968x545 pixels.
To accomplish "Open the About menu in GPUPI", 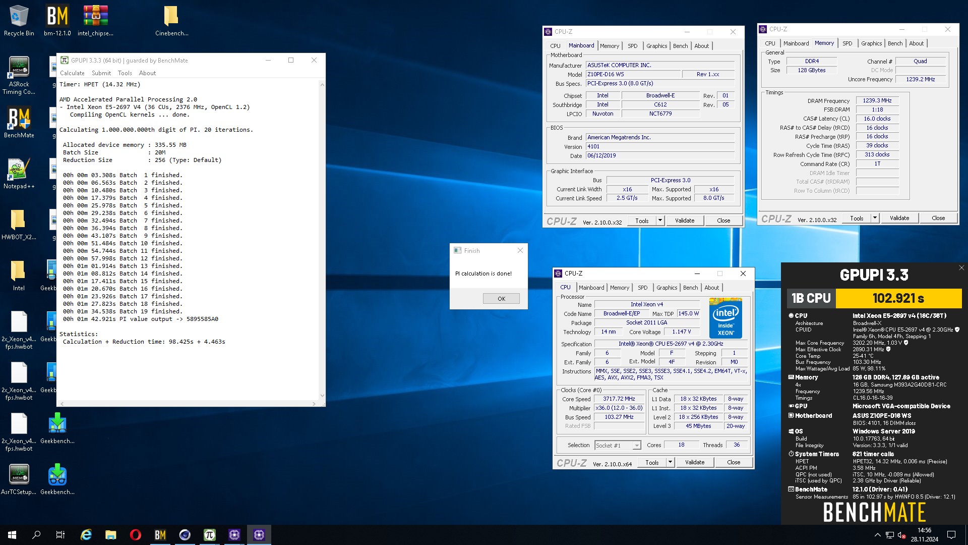I will pos(148,73).
